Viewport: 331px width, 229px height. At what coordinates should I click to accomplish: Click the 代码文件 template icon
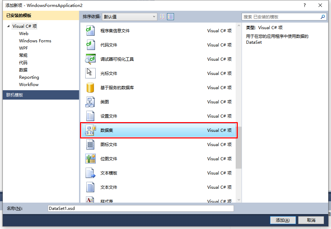click(x=90, y=45)
